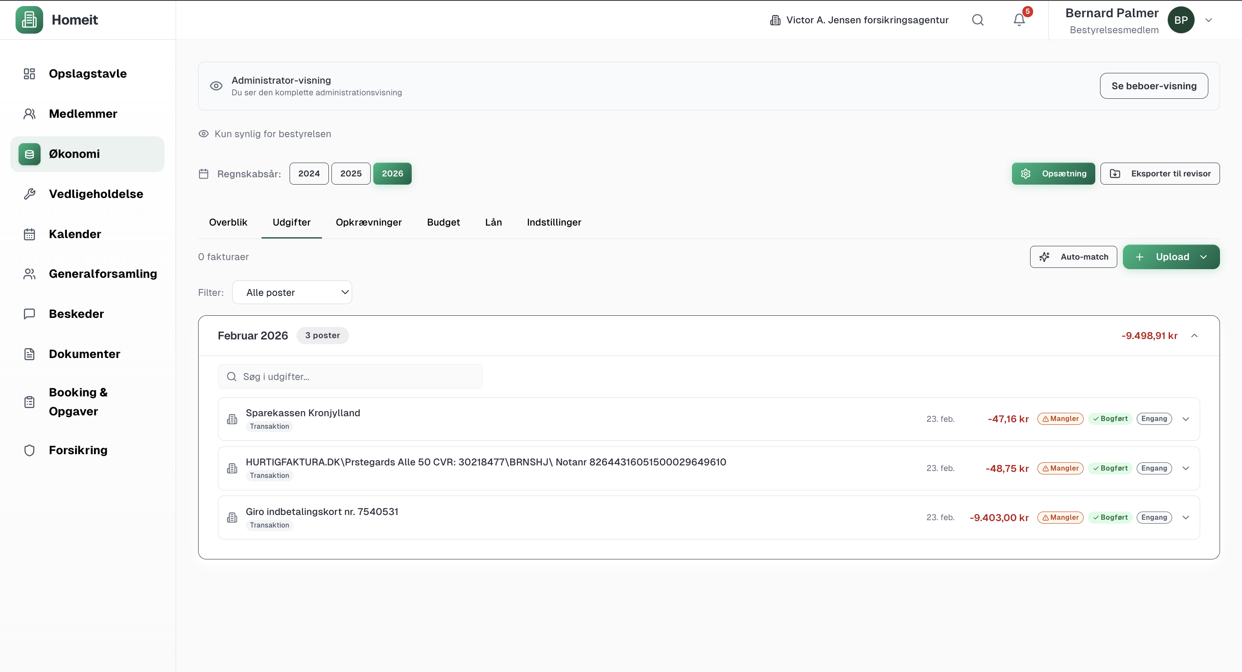Open the search magnifier in header
The height and width of the screenshot is (672, 1242).
click(x=977, y=20)
